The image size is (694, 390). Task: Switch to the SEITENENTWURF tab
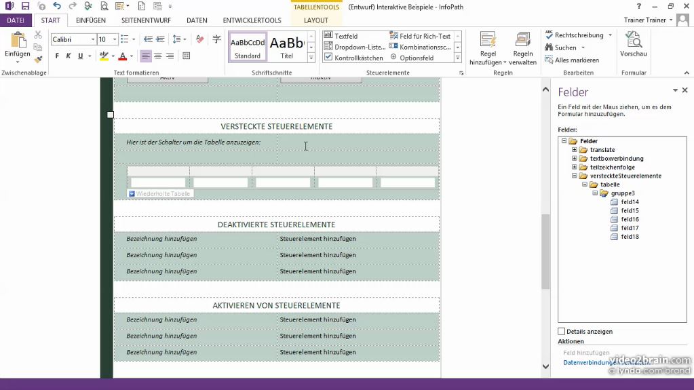(x=146, y=20)
